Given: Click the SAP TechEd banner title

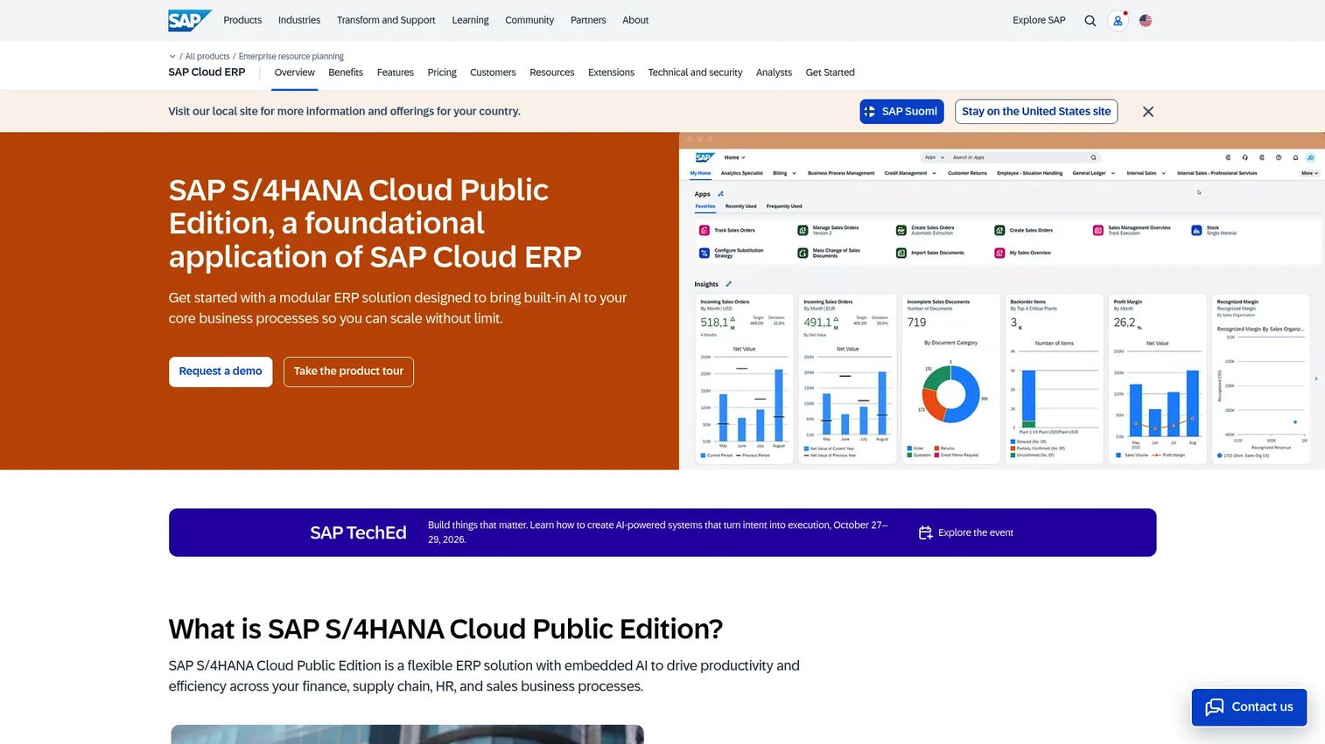Looking at the screenshot, I should click(358, 532).
